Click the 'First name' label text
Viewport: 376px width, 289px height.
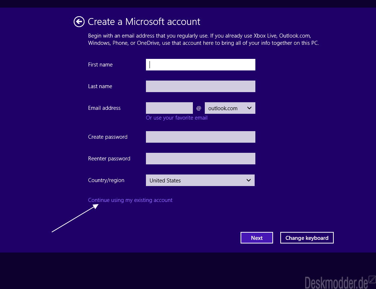coord(100,65)
